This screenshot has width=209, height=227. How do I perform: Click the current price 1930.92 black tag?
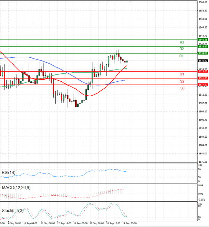pos(203,60)
